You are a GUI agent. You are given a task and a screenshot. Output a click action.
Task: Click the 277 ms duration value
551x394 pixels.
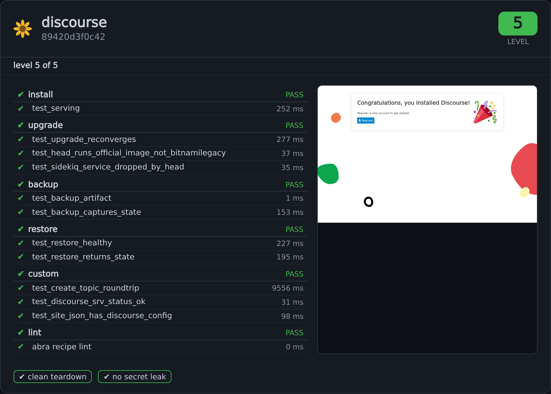[x=290, y=139]
